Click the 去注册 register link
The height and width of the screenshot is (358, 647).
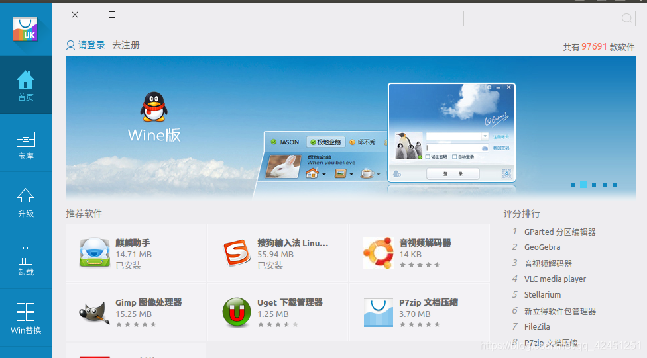coord(126,45)
